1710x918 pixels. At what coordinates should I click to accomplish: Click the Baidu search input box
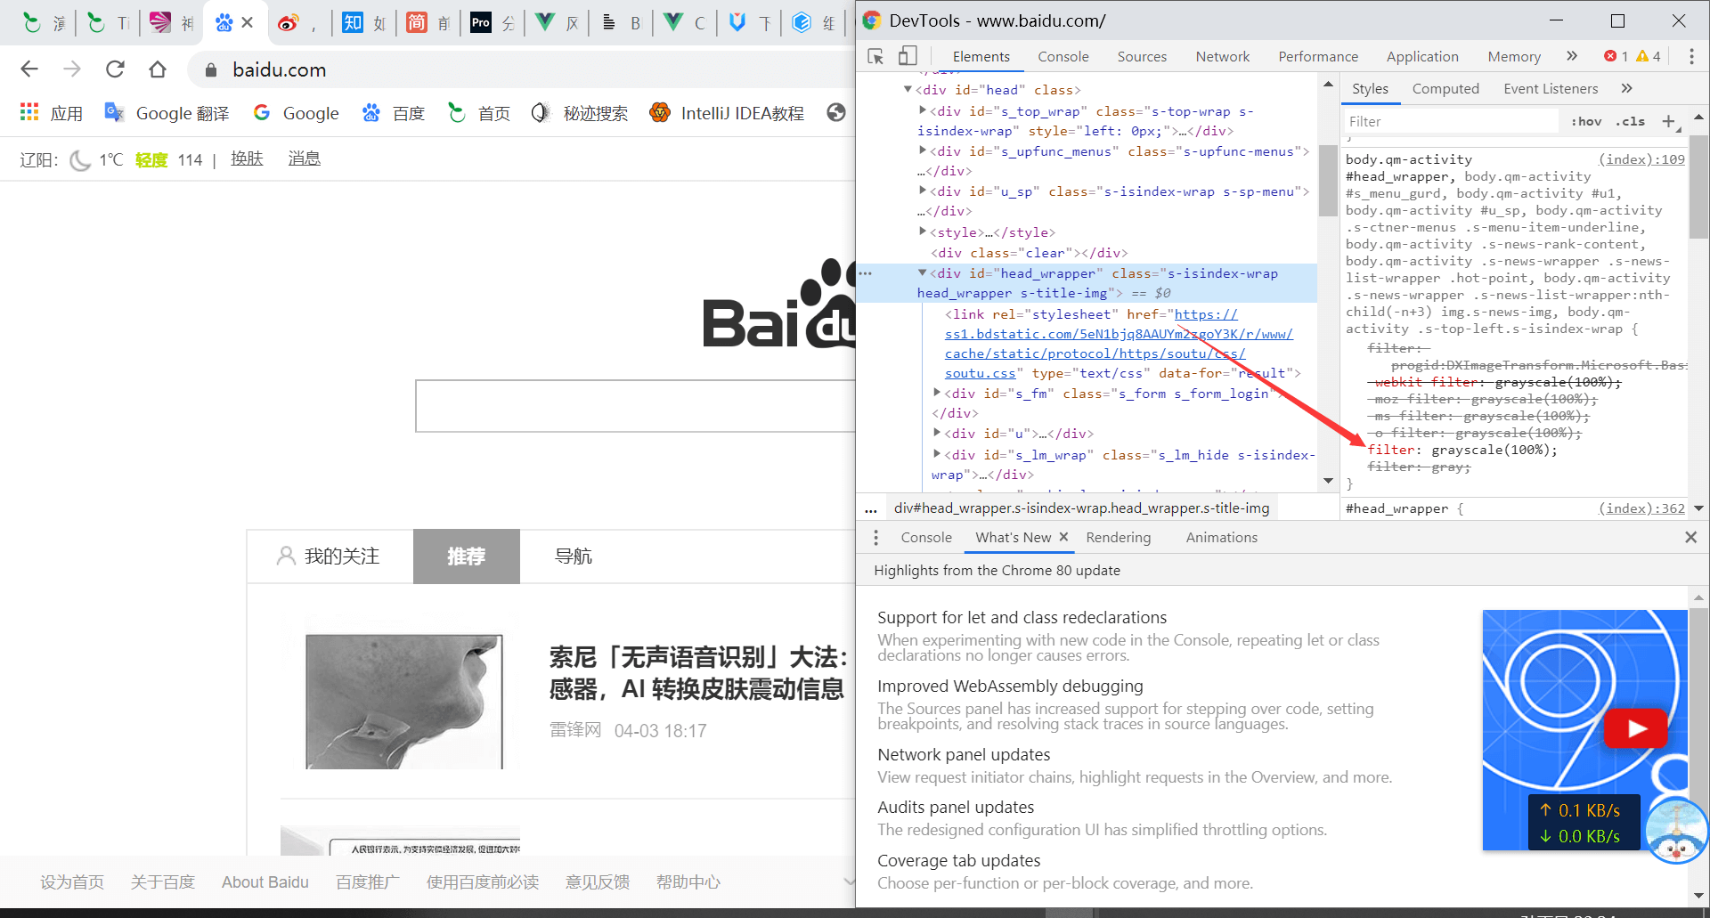[635, 406]
